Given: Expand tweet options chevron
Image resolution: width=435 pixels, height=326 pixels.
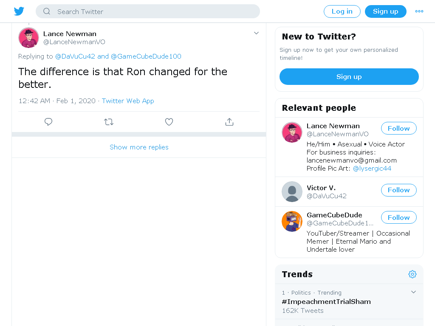Looking at the screenshot, I should [x=256, y=33].
